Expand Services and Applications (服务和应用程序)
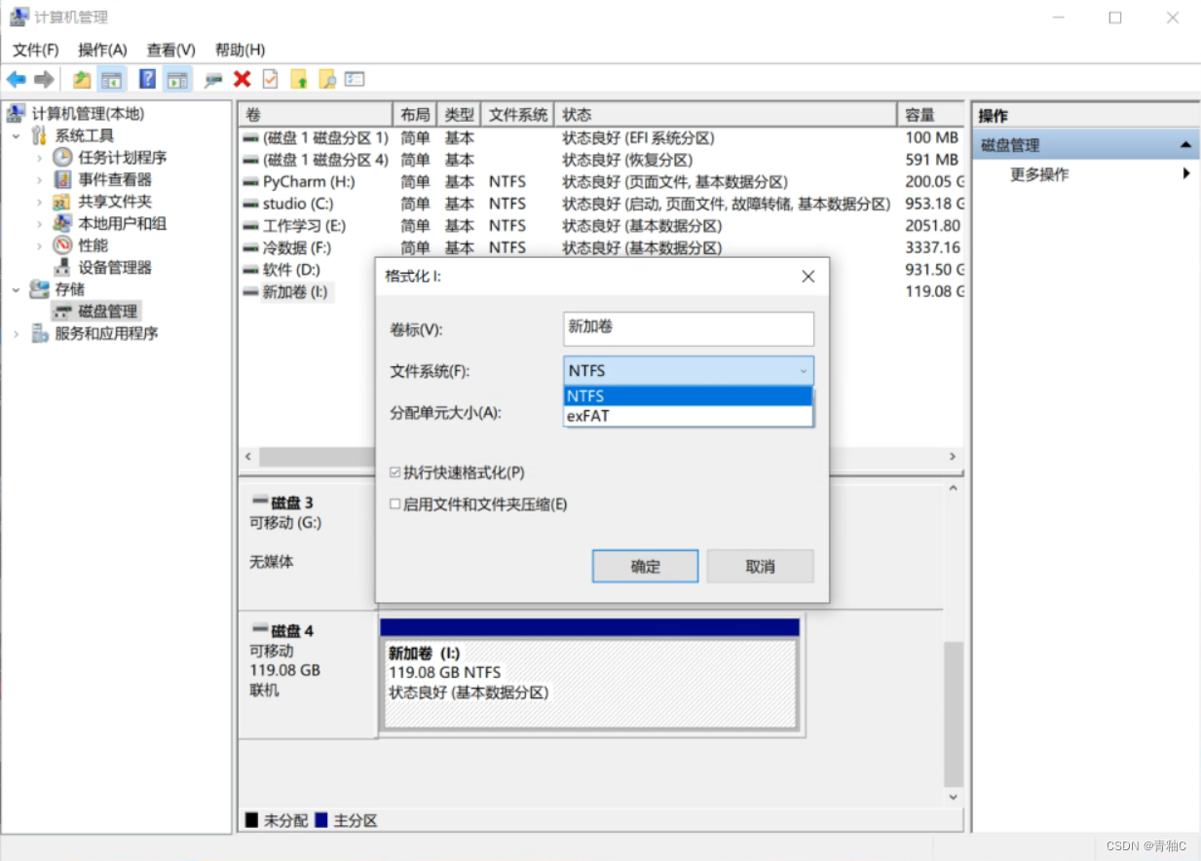The height and width of the screenshot is (861, 1201). coord(16,333)
